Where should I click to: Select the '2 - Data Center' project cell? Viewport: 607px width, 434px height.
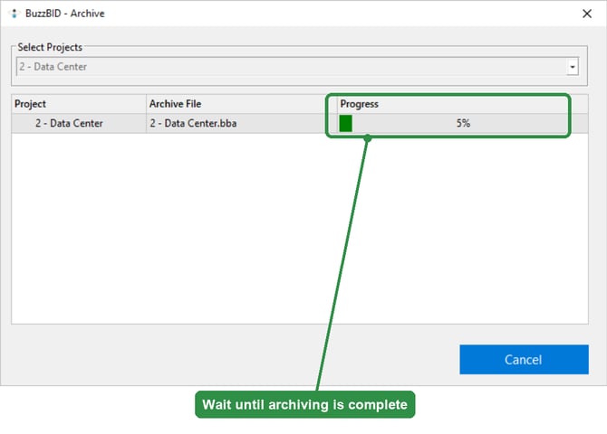pyautogui.click(x=79, y=123)
